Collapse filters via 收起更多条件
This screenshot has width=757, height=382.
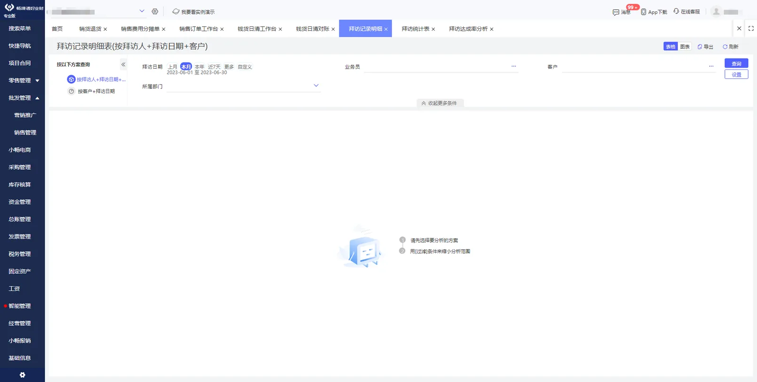click(440, 103)
